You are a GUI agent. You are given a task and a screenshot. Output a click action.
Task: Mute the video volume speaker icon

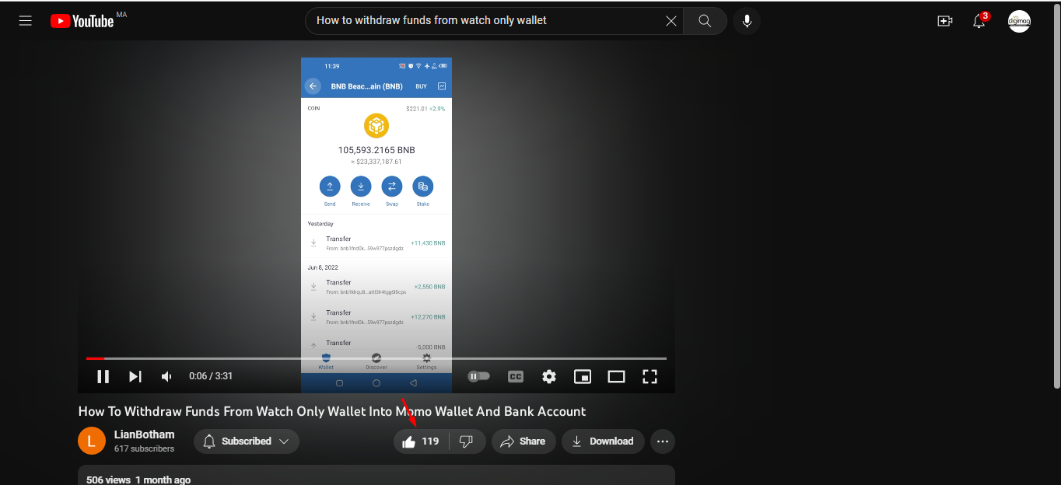166,376
